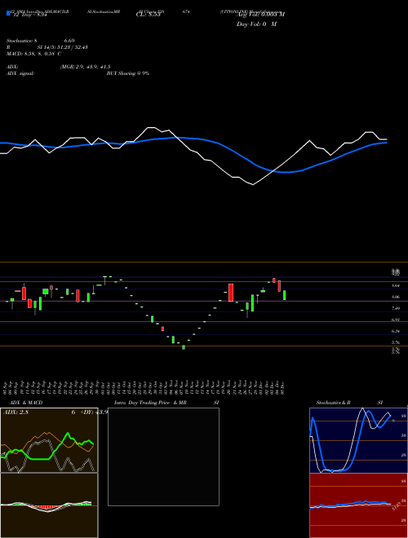Open the red RSI mini chart
The height and width of the screenshot is (538, 408).
pos(358,505)
